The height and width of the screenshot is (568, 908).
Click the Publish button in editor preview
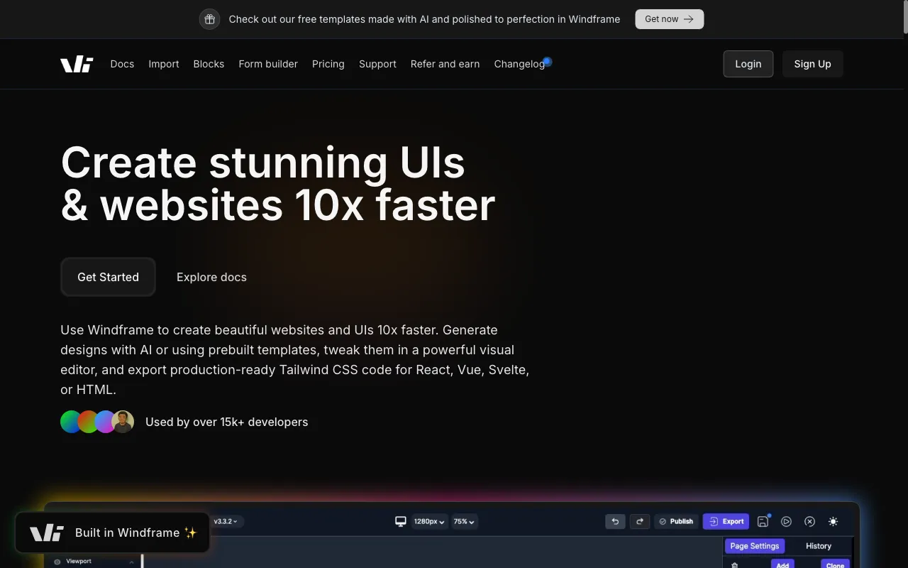(x=676, y=521)
